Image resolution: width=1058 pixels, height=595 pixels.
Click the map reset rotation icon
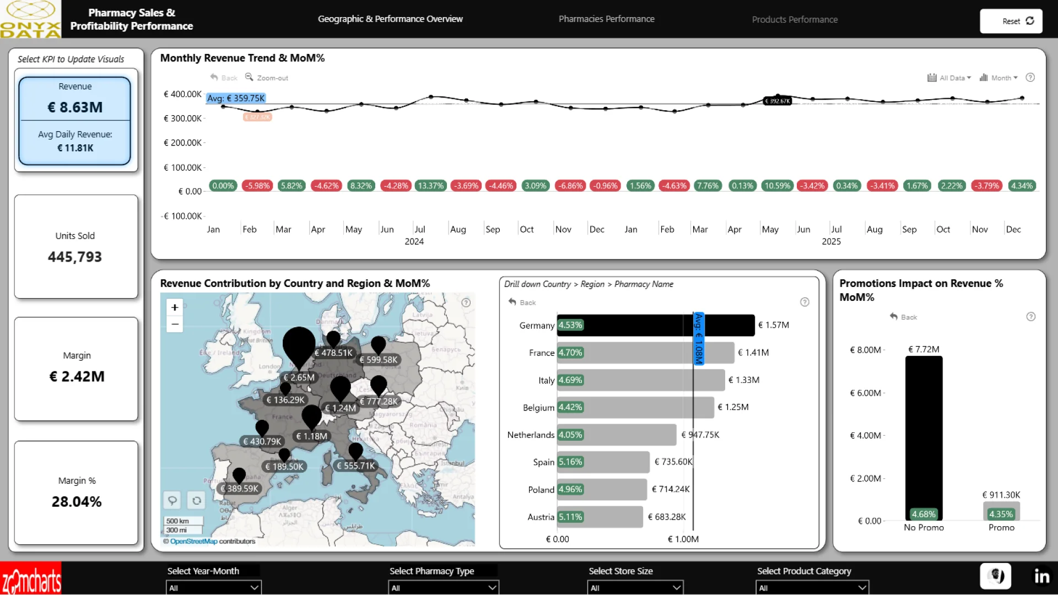tap(196, 500)
